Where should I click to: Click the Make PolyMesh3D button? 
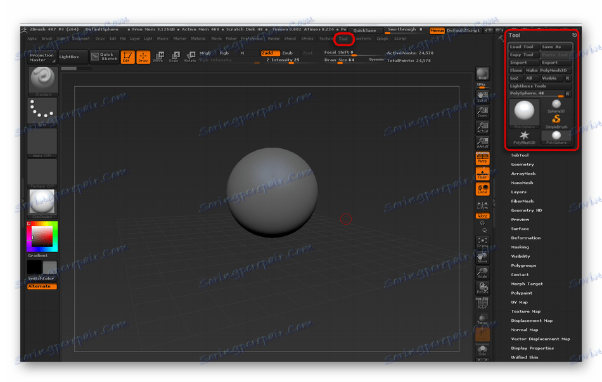[x=548, y=71]
